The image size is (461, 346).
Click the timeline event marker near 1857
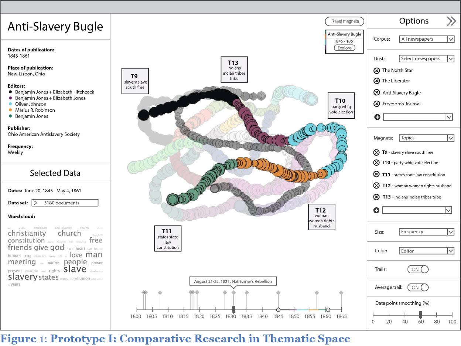tap(317, 292)
